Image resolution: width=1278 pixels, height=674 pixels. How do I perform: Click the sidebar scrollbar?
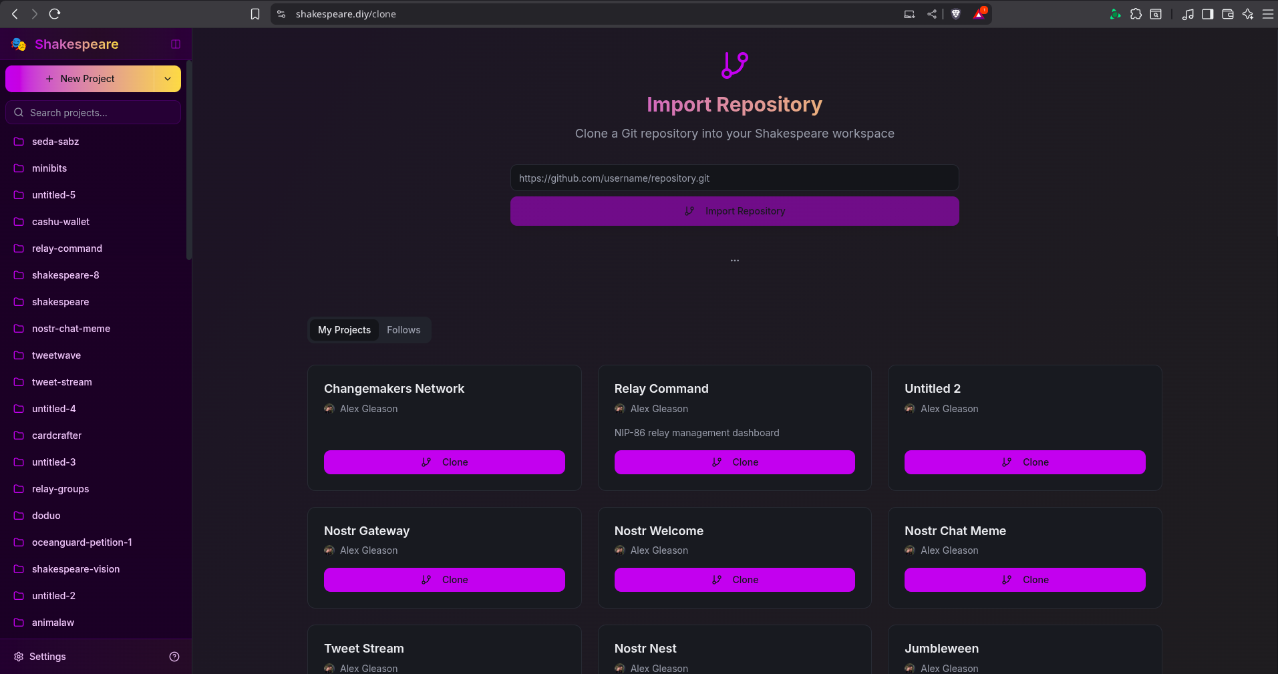(x=189, y=160)
